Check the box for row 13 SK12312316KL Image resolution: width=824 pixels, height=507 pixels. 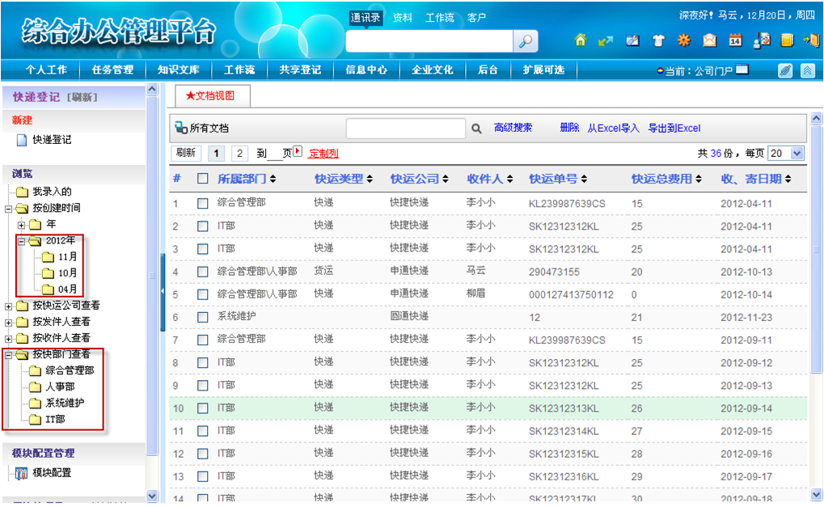202,476
